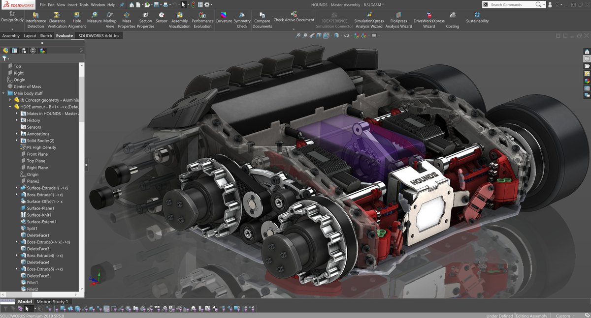
Task: Open the Tools menu
Action: 84,4
